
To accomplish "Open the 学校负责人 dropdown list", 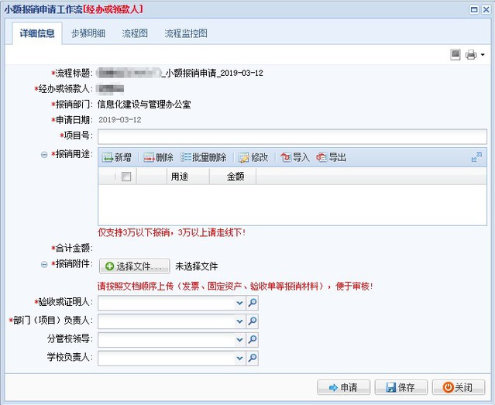I will (x=239, y=358).
